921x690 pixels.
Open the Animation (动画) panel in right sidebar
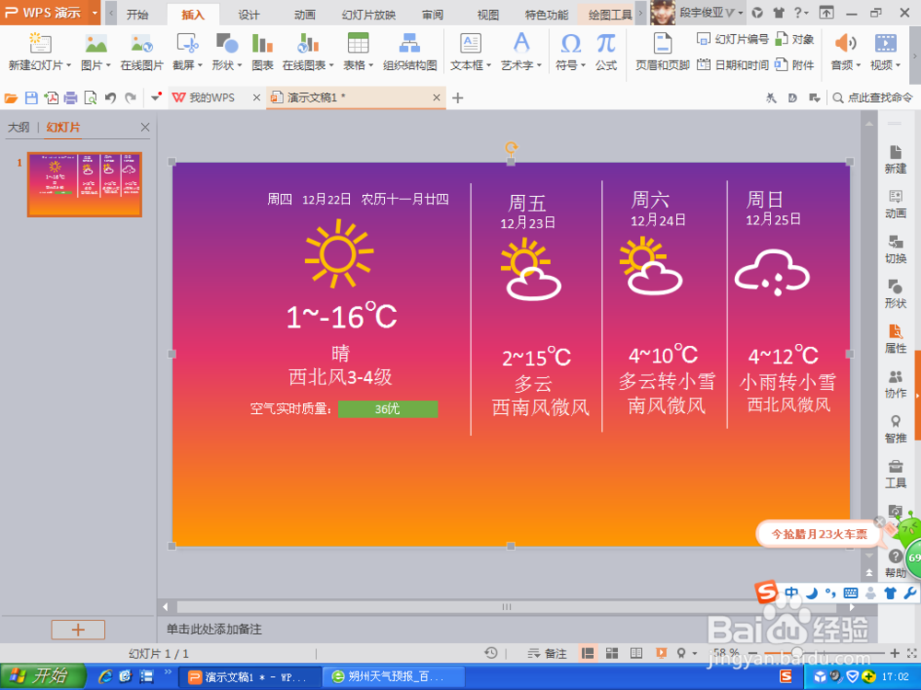(x=894, y=204)
